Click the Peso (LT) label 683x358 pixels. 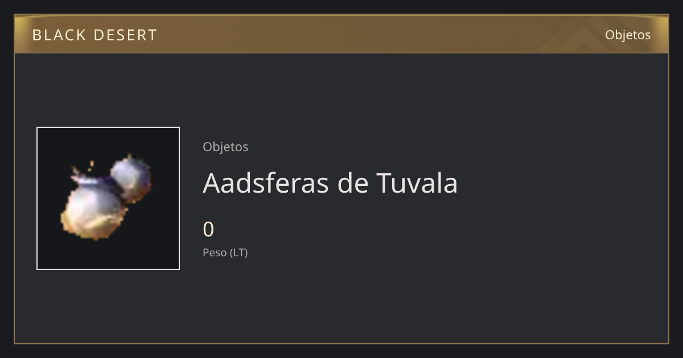pyautogui.click(x=225, y=253)
